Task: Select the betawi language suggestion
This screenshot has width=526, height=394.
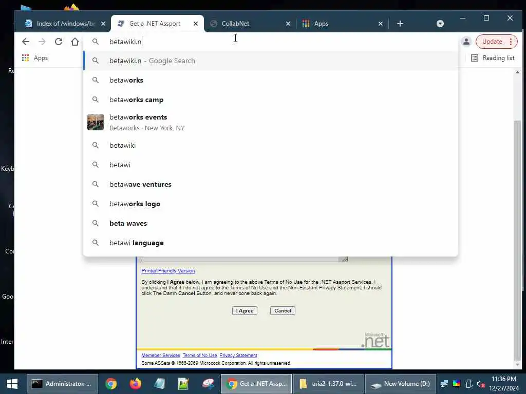Action: coord(270,243)
